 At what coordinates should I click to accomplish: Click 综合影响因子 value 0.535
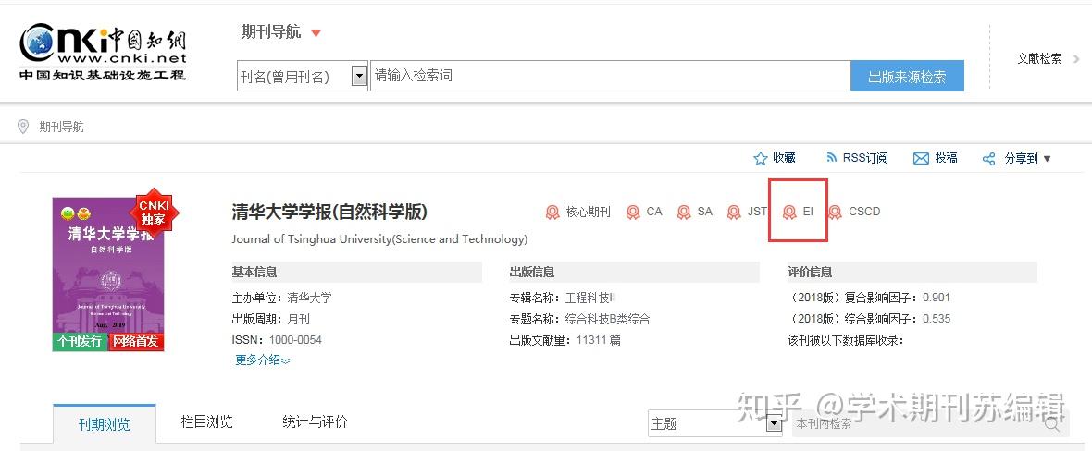(x=936, y=319)
